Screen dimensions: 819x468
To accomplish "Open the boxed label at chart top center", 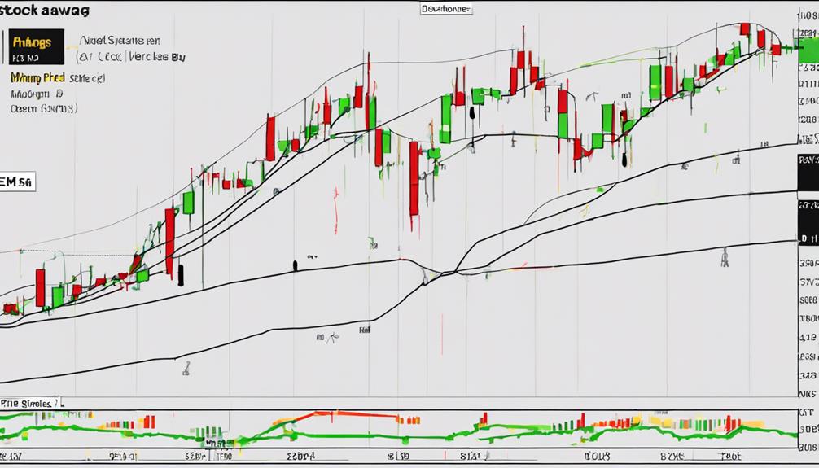I will (446, 9).
